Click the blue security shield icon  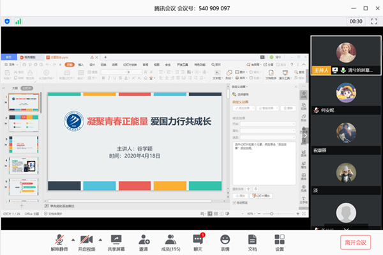[7, 21]
